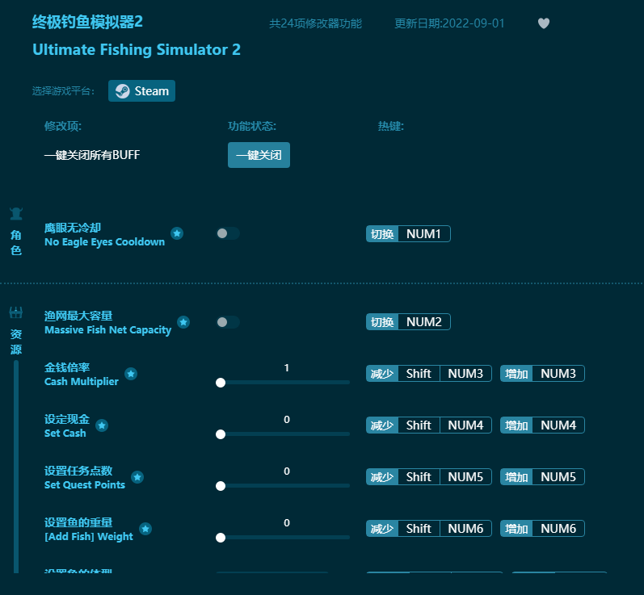Image resolution: width=644 pixels, height=595 pixels.
Task: Click 减少 Shift NUM6 hotkey for Fish Weight
Action: pos(429,529)
